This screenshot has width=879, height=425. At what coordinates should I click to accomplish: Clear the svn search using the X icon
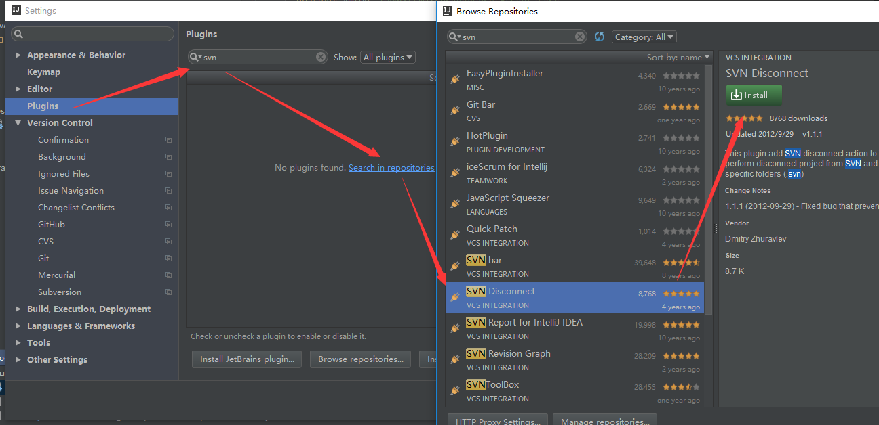pyautogui.click(x=580, y=37)
